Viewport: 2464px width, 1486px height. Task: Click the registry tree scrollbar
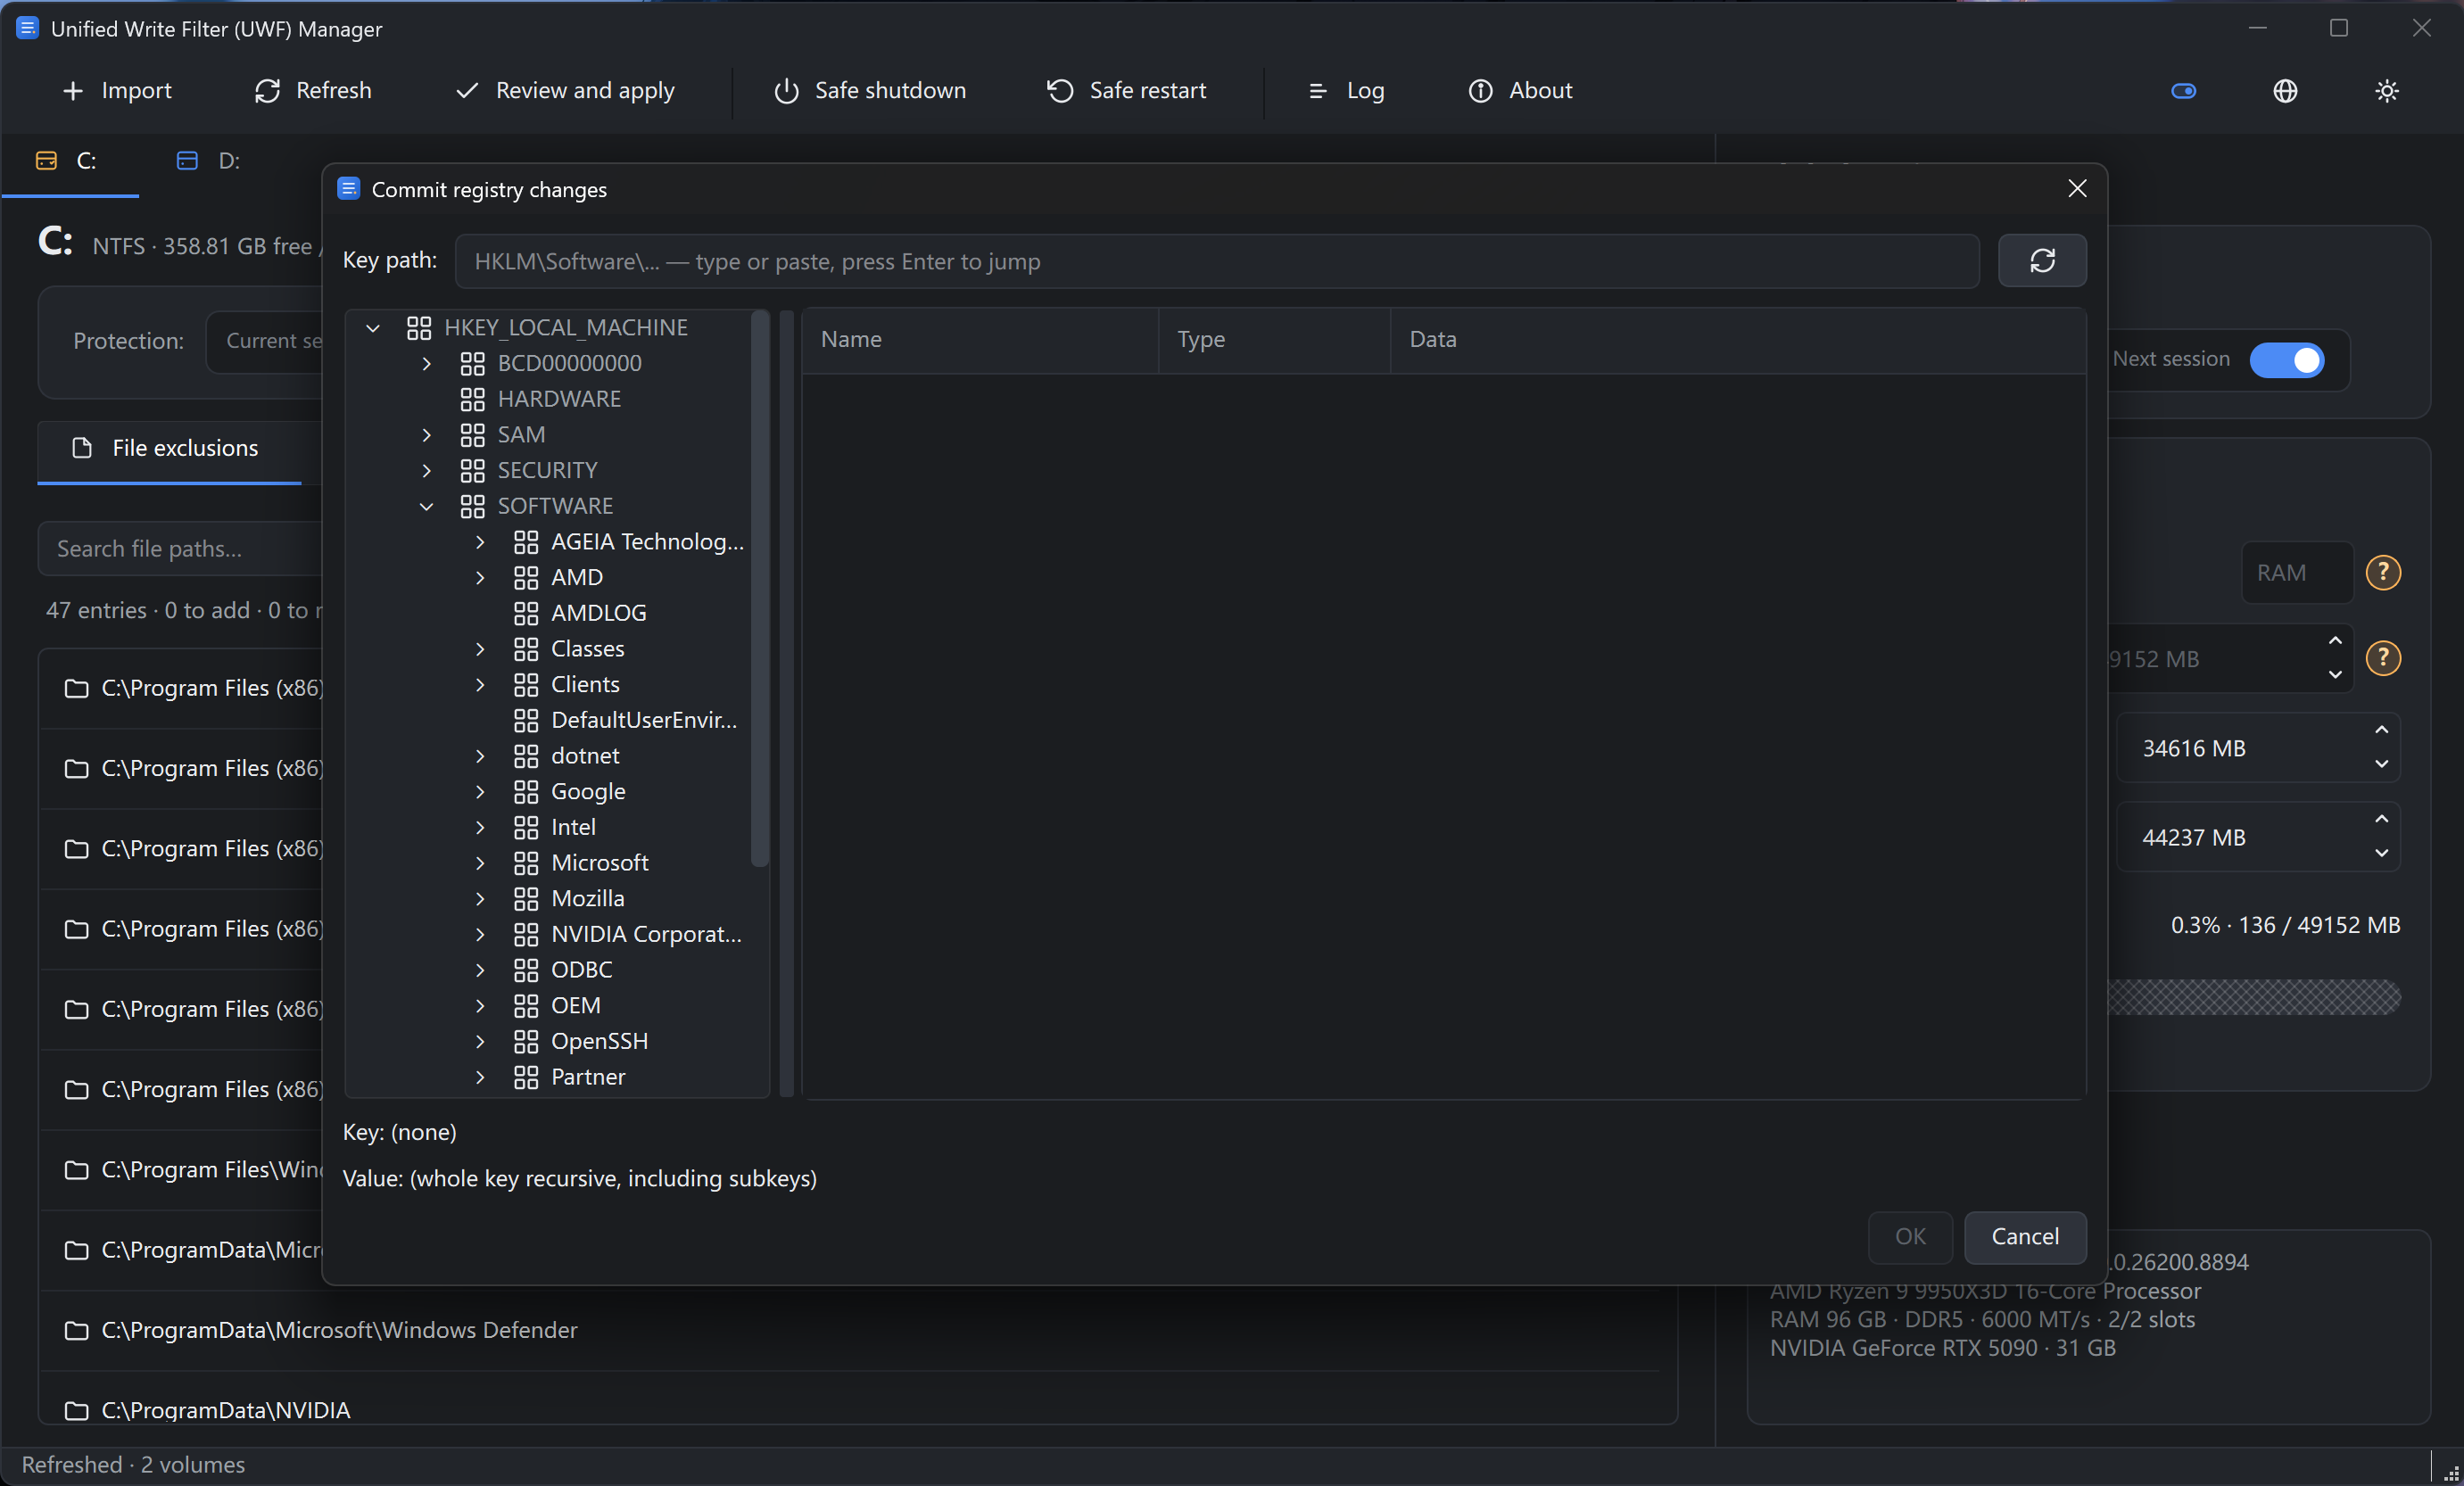pos(760,588)
